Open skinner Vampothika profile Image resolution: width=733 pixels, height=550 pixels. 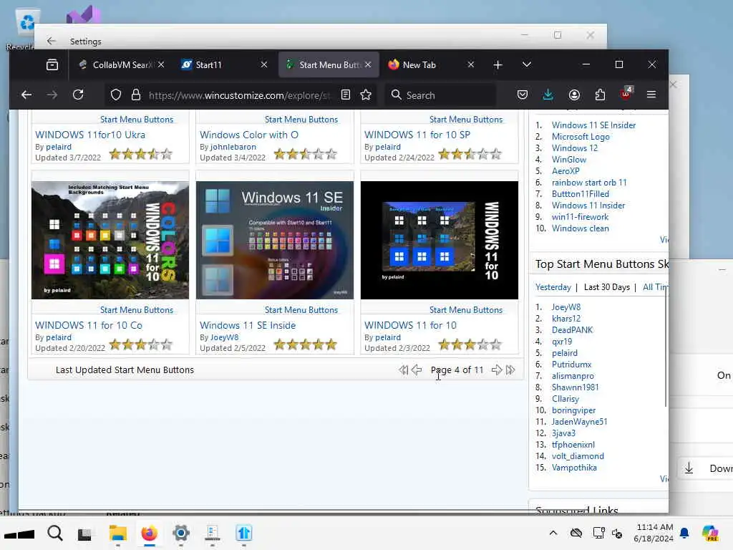pos(574,468)
